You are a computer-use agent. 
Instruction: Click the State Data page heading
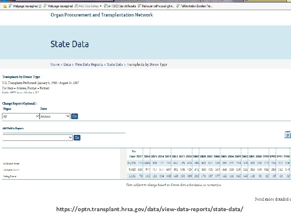[x=70, y=44]
